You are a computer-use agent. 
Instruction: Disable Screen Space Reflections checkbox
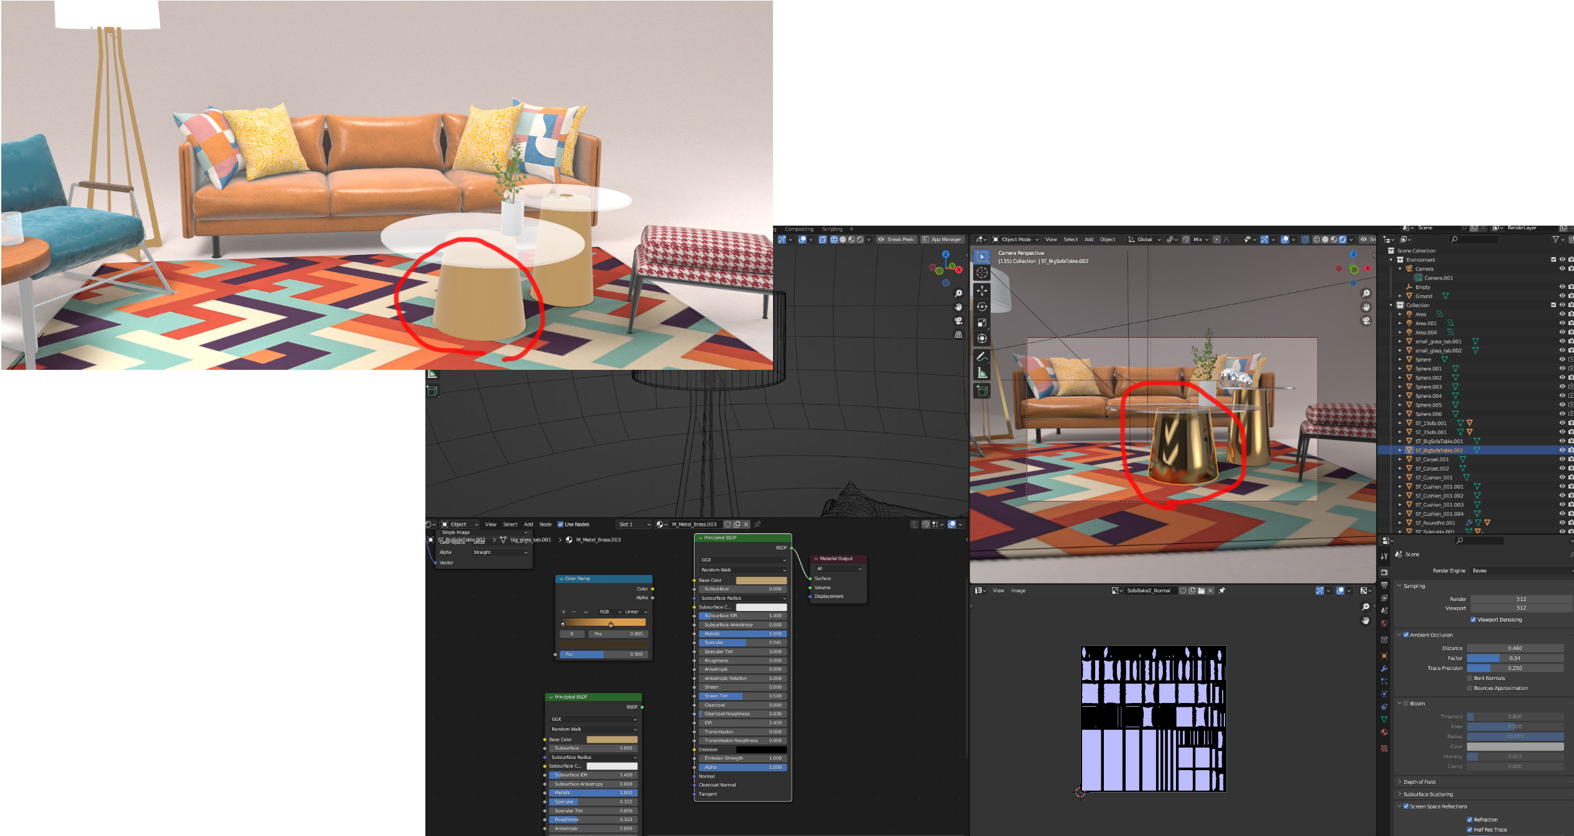(x=1406, y=806)
